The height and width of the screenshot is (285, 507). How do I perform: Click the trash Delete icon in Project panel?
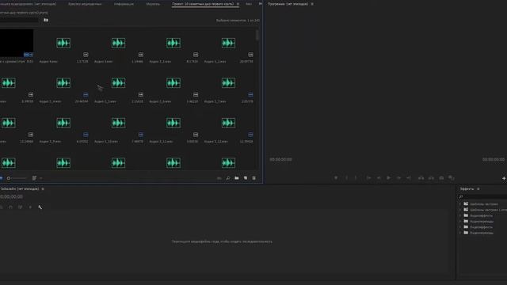coord(253,178)
